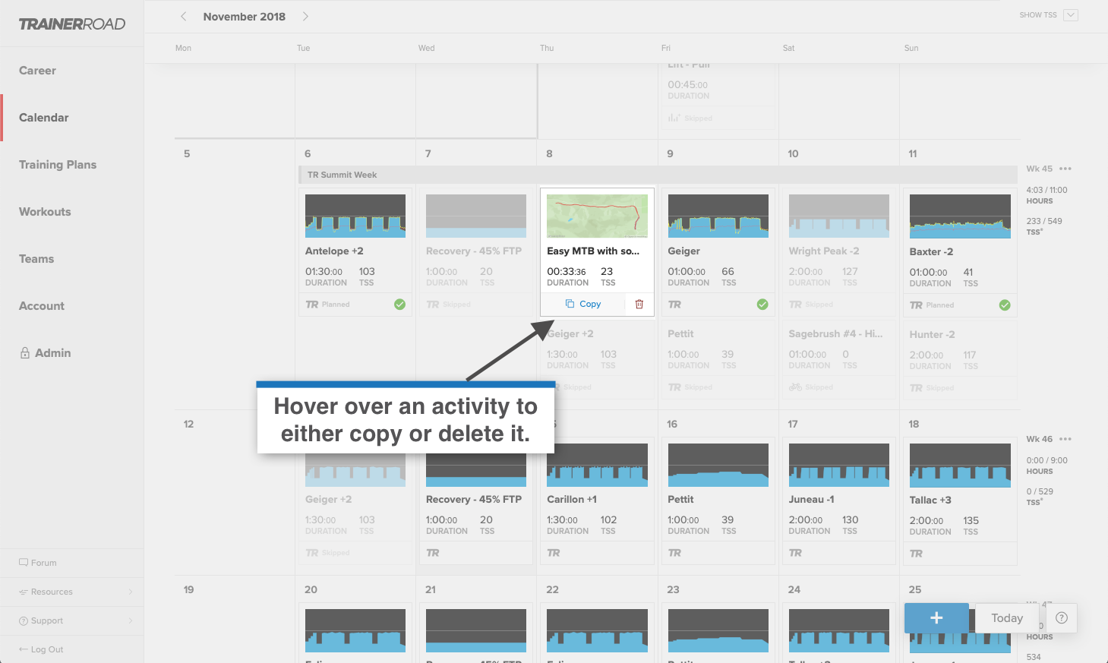
Task: Open skipped Recovery - 45% FTP on day 7
Action: (x=476, y=252)
